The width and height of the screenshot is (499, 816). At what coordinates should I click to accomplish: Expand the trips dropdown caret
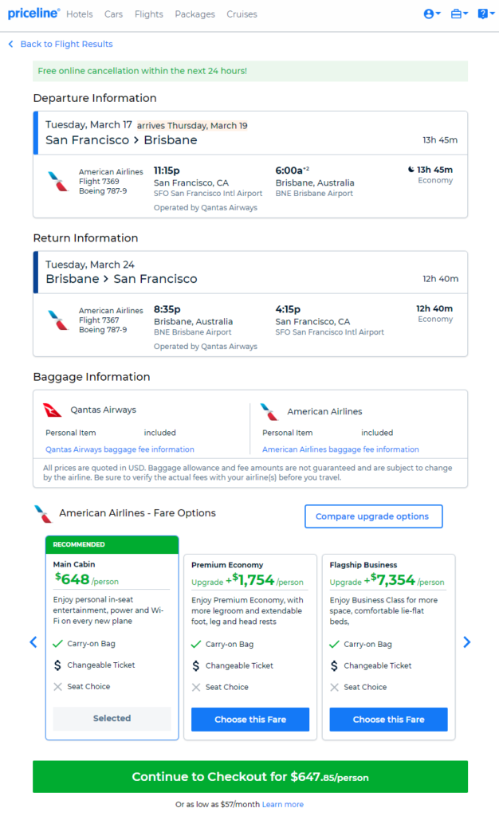466,14
